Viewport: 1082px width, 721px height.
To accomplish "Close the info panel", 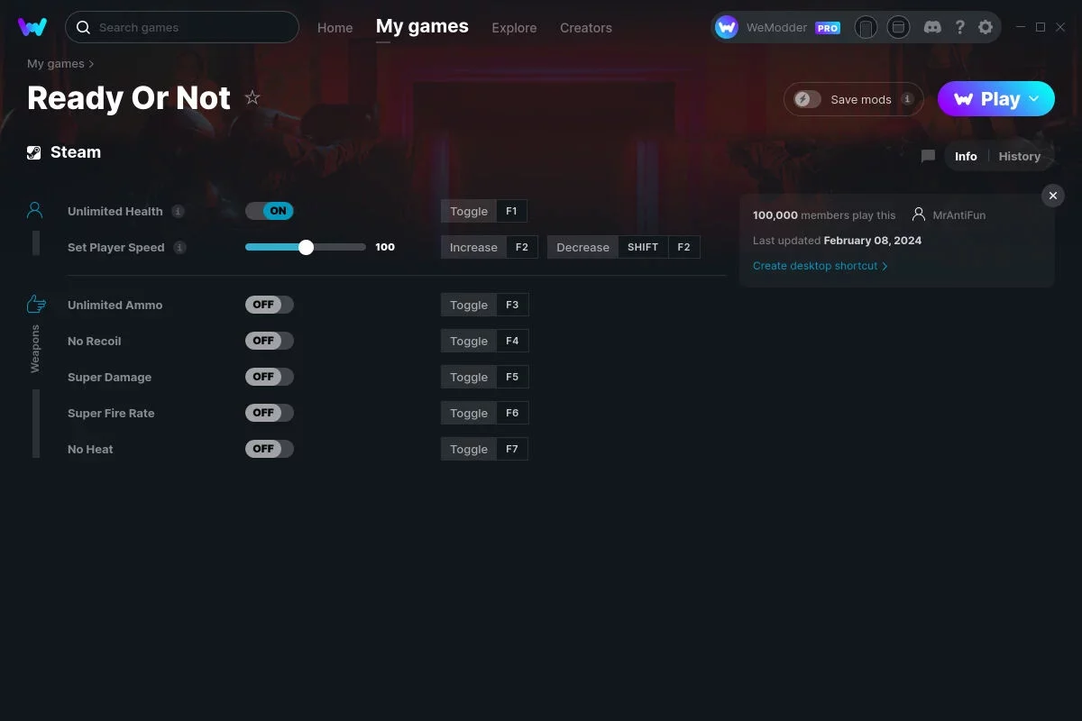I will point(1053,196).
